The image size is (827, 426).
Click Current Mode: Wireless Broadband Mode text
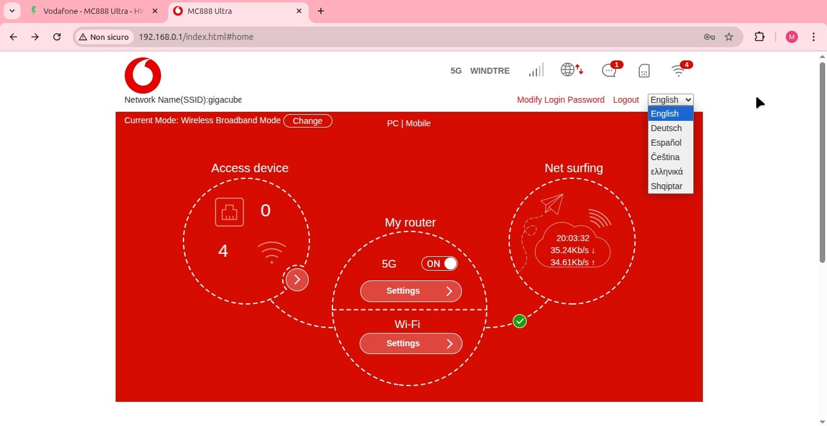(202, 120)
